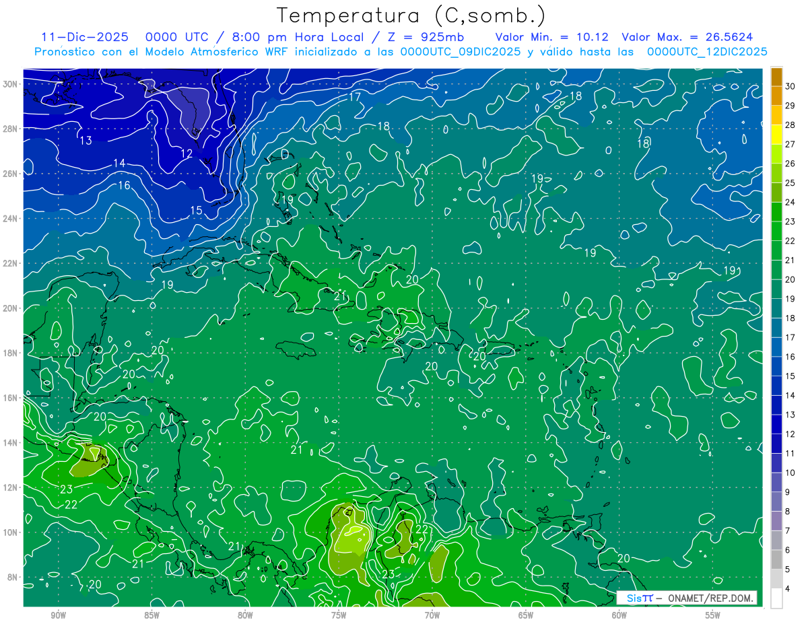
Task: Pick the blue swatch between 15 and 16
Action: tap(776, 366)
